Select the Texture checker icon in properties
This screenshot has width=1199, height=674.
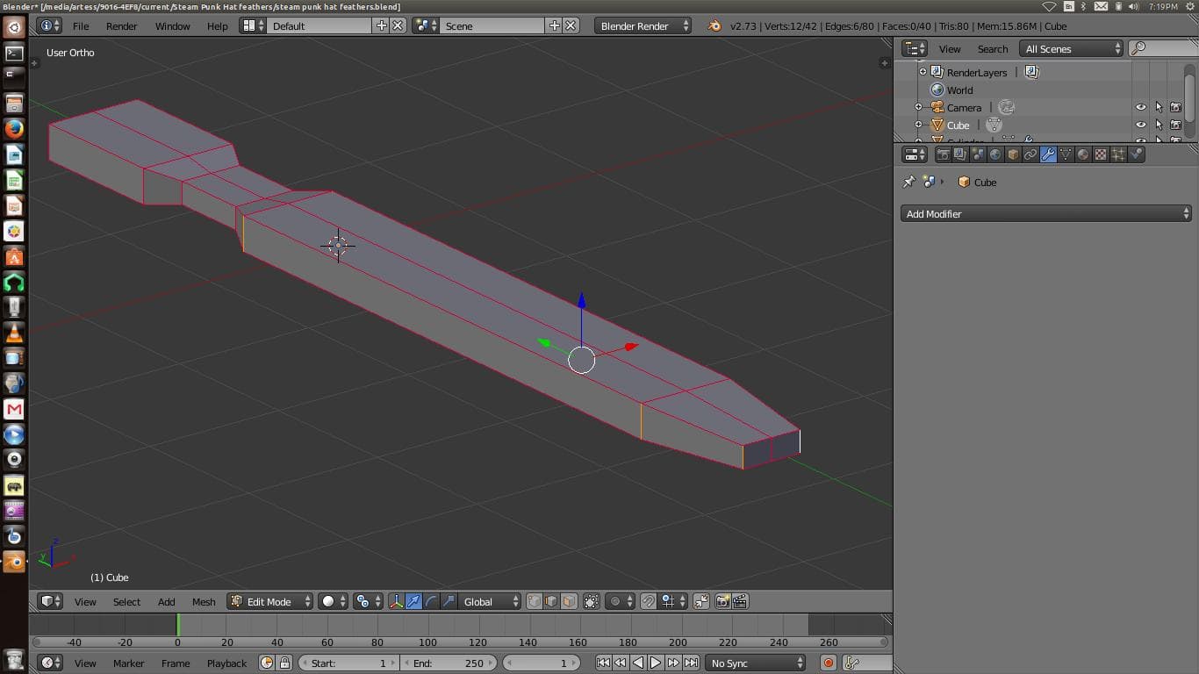(x=1101, y=154)
